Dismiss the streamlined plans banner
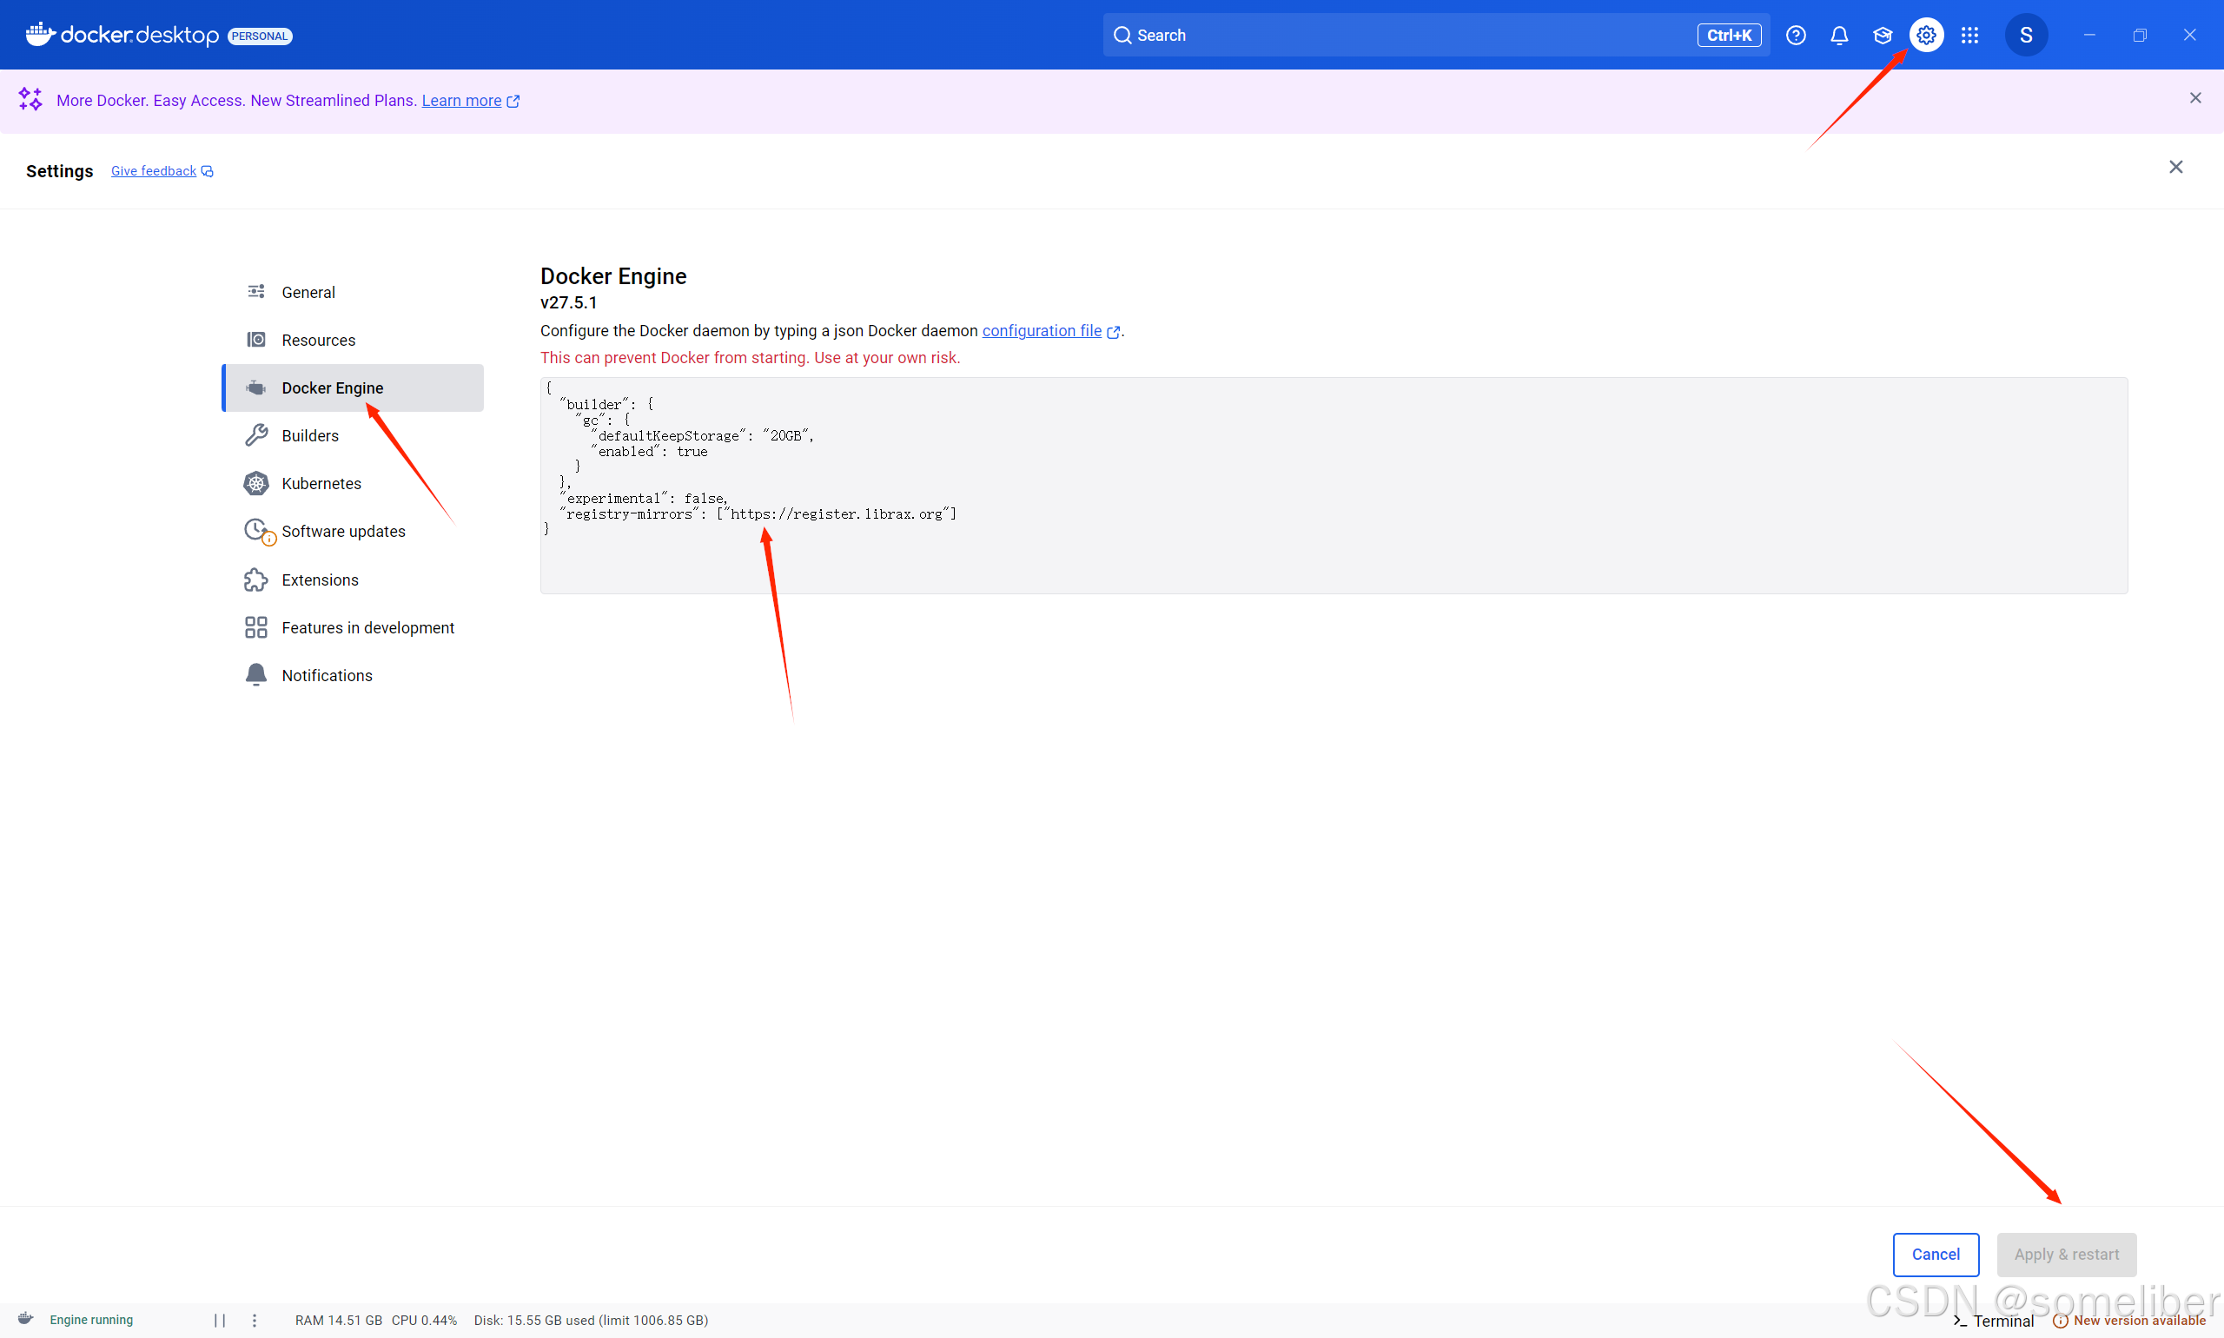Screen dimensions: 2224x1338 2195,98
